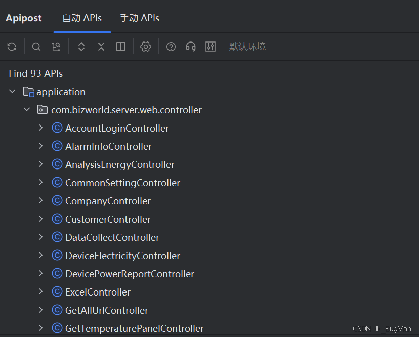
Task: Expand the CommonSettingController node
Action: pos(41,182)
